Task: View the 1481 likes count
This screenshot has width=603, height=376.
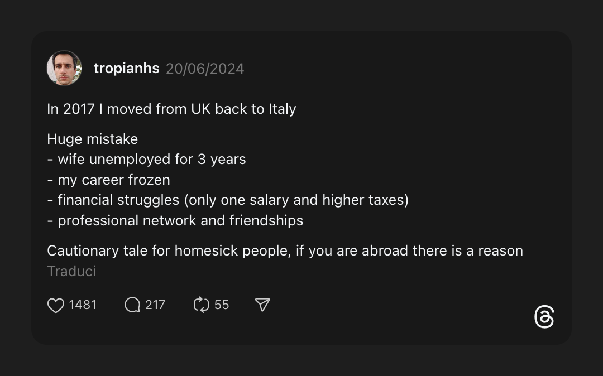Action: 83,305
